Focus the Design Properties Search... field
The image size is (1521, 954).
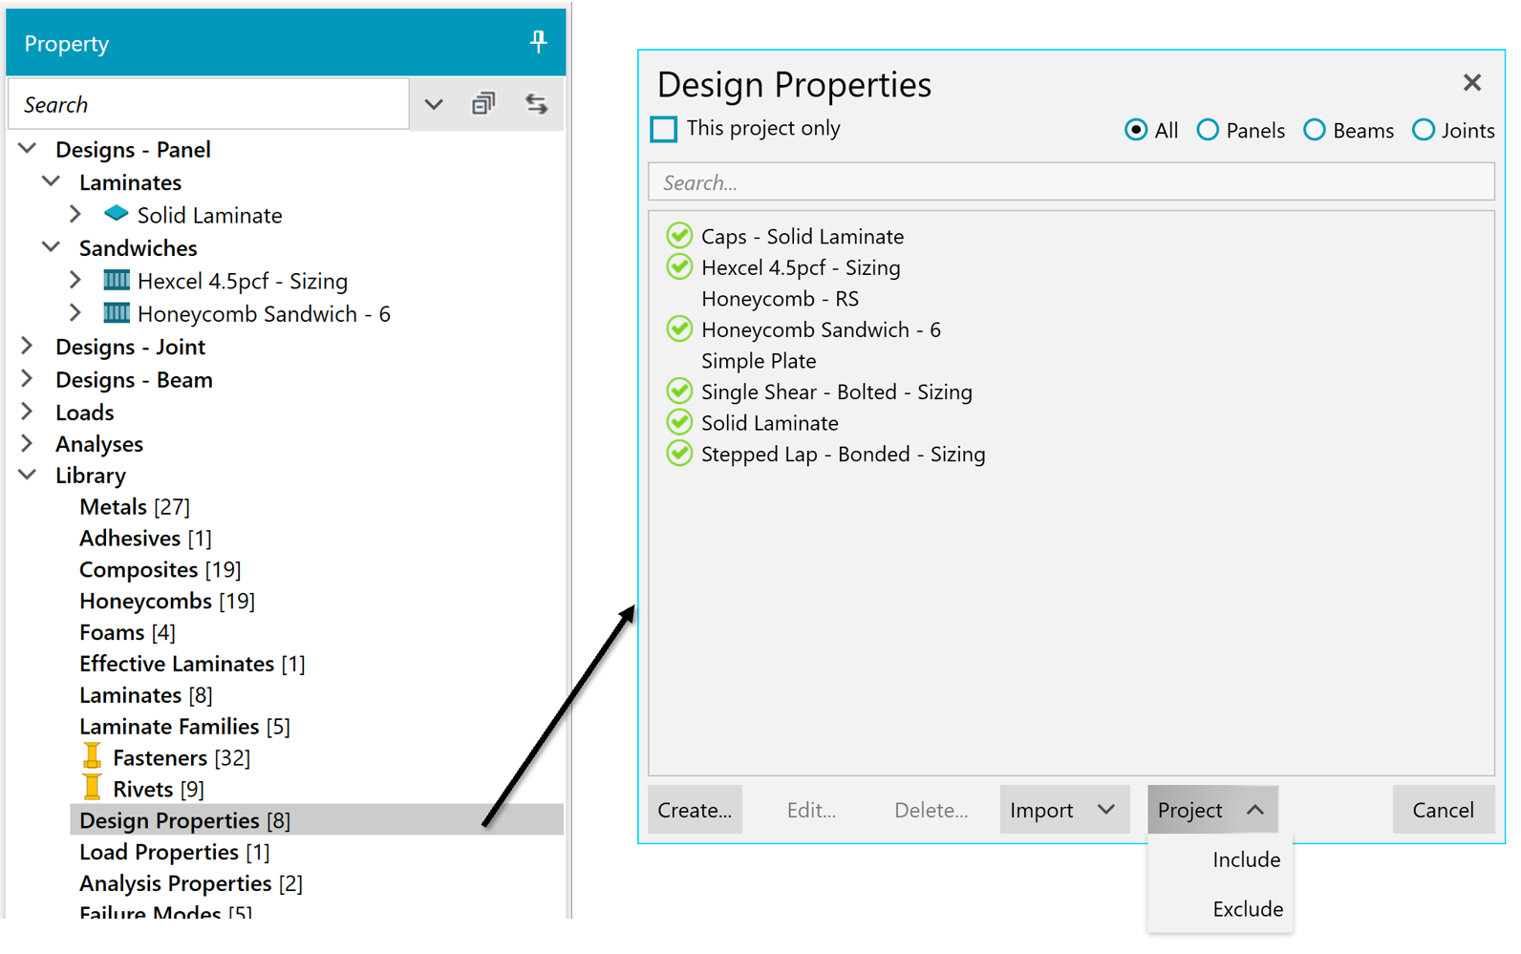pos(1071,181)
